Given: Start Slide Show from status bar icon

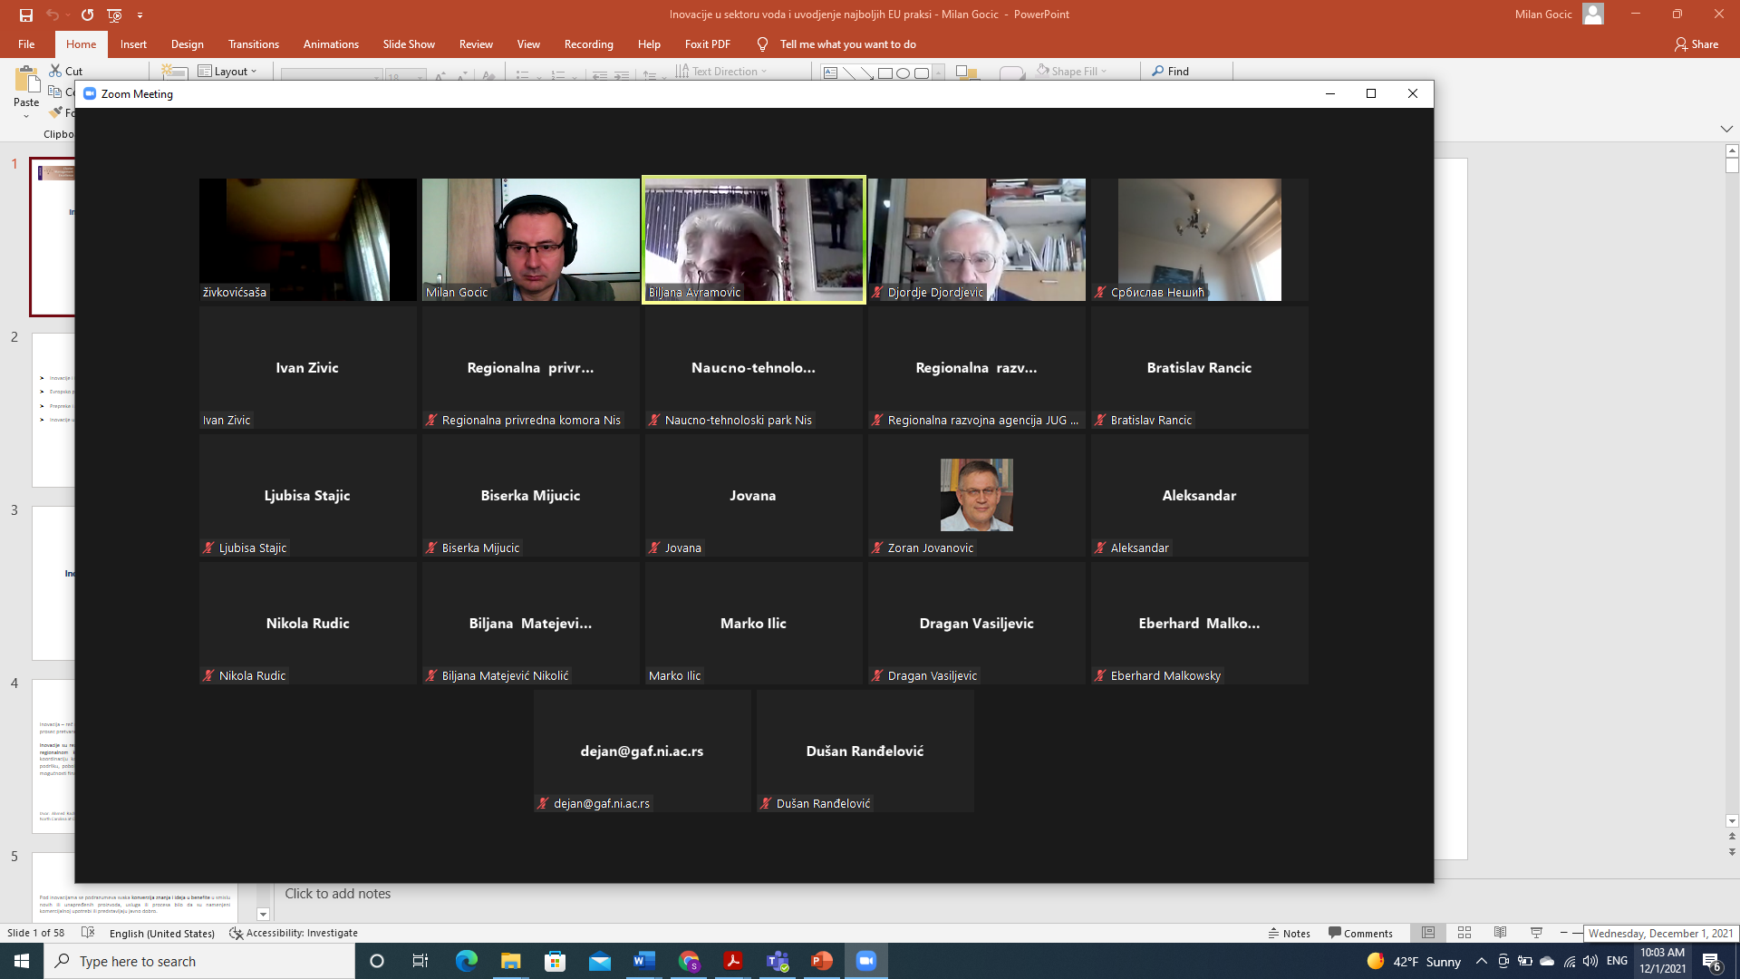Looking at the screenshot, I should tap(1536, 933).
